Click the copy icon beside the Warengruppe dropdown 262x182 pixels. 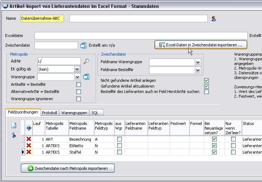coord(86,77)
